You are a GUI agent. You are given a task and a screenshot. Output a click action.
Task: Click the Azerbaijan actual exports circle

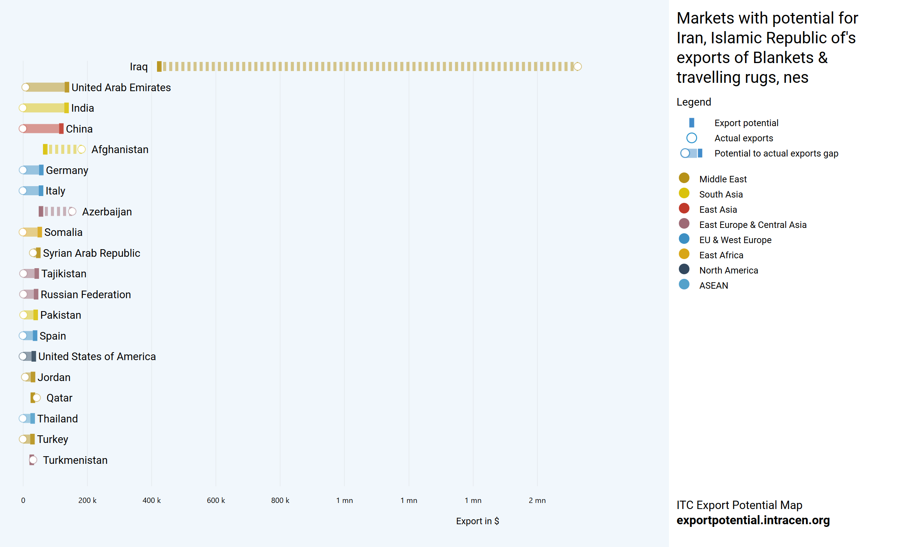point(72,212)
